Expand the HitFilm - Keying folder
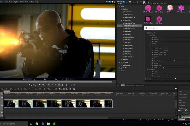The height and width of the screenshot is (126, 190). click(x=122, y=20)
